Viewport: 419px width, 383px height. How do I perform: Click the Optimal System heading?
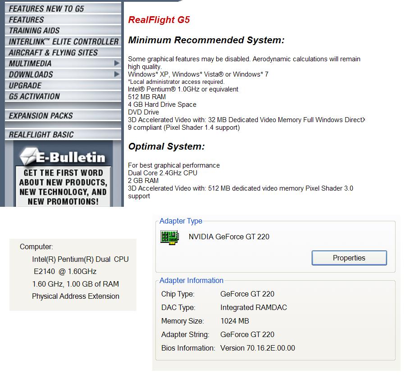coord(166,146)
